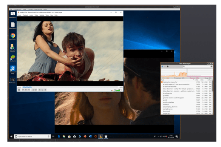Select the hotkeyd process row
This screenshot has height=147, width=221.
click(x=186, y=104)
